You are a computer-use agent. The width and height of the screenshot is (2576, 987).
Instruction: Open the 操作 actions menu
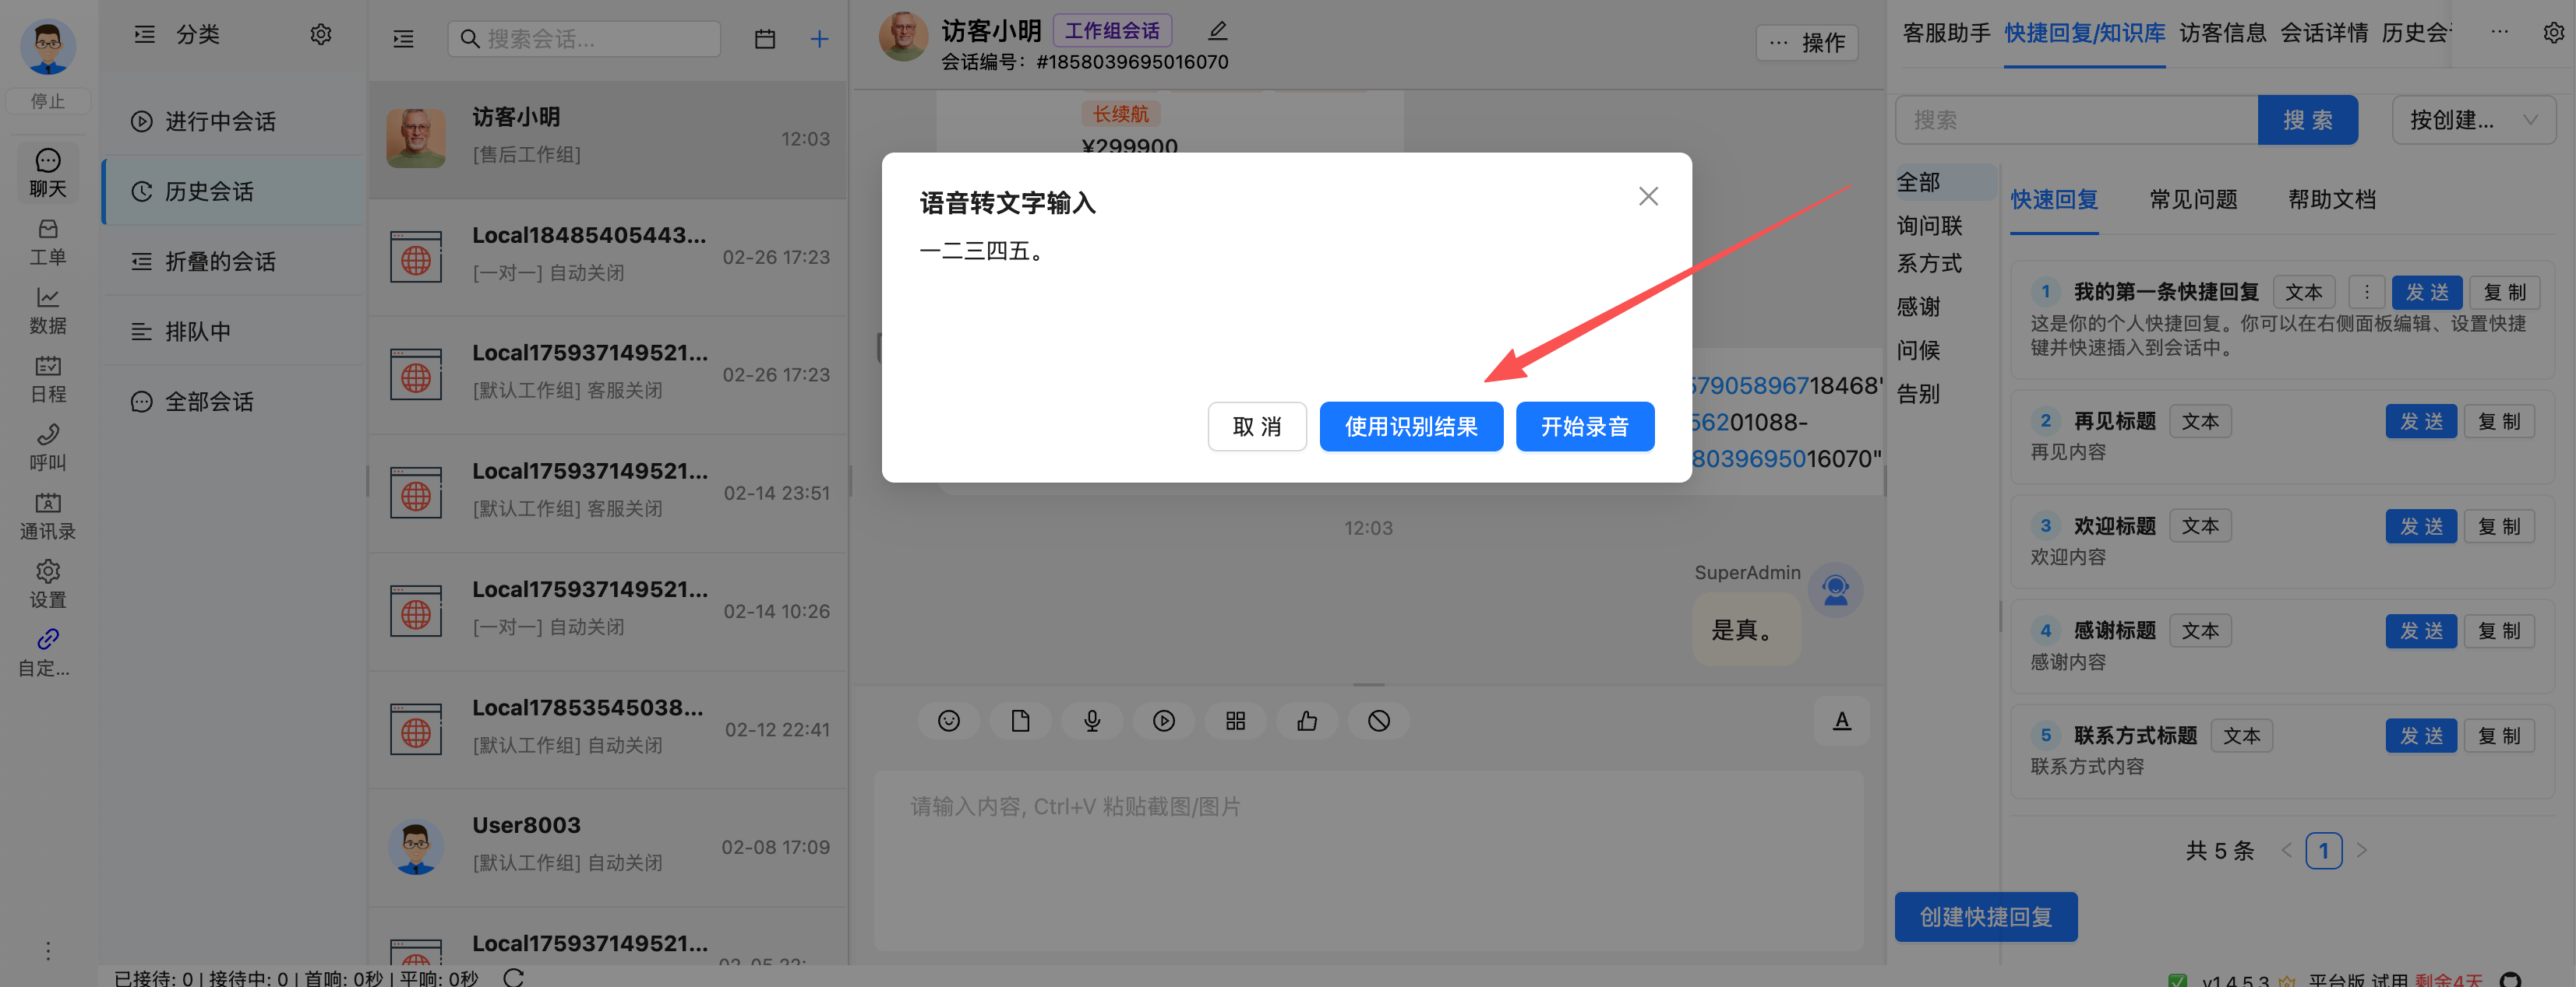pos(1807,43)
